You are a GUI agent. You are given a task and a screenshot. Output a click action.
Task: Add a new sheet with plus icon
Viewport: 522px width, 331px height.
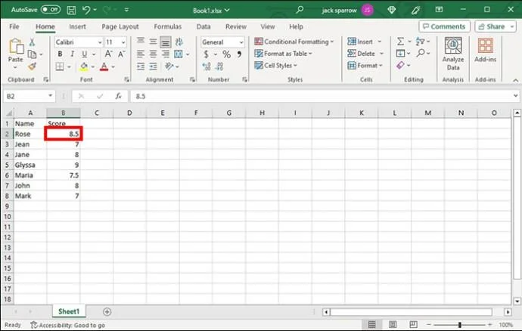click(x=107, y=311)
